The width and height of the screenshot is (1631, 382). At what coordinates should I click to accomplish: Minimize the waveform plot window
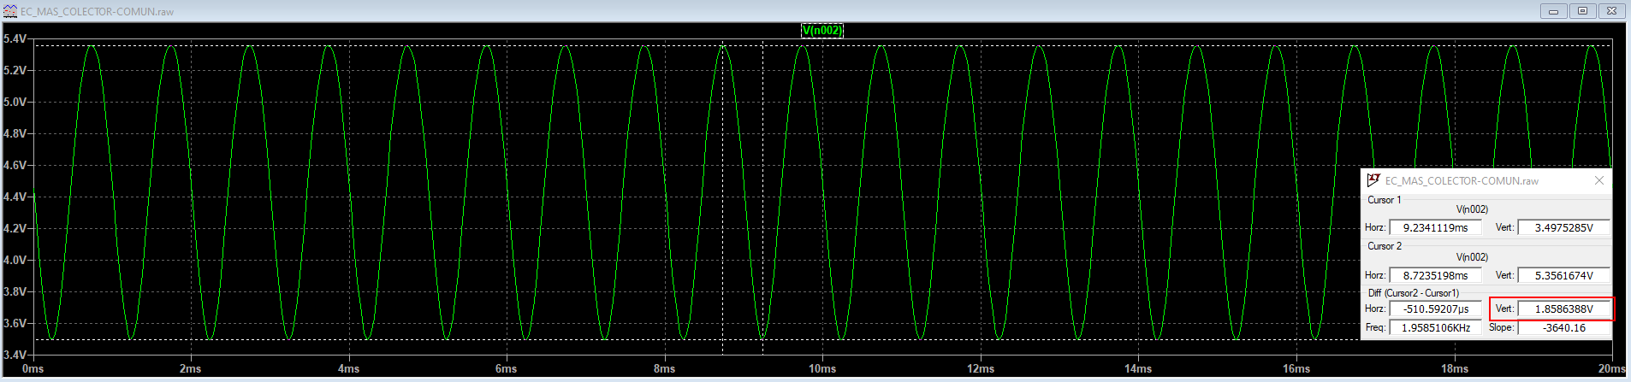(1553, 11)
